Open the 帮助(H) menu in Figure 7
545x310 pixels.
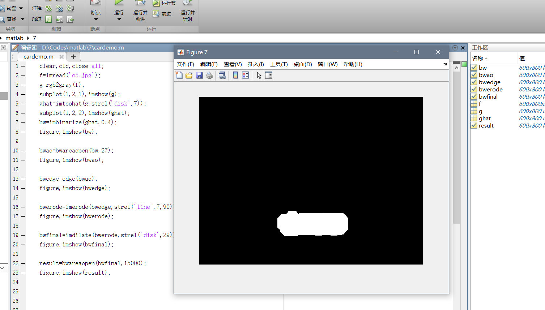pyautogui.click(x=353, y=64)
